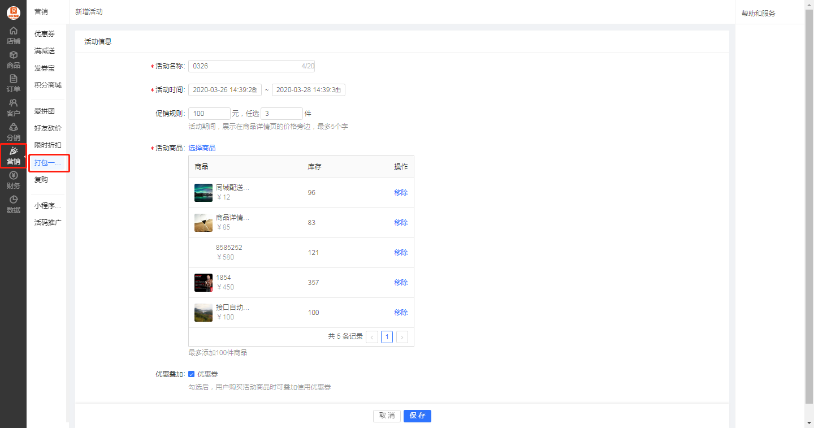Screen dimensions: 814x428
Task: Open the 订单 (orders) sidebar icon
Action: pos(13,84)
